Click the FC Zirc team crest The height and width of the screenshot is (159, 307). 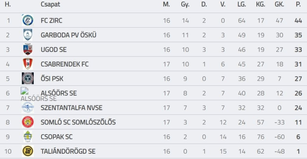point(28,20)
